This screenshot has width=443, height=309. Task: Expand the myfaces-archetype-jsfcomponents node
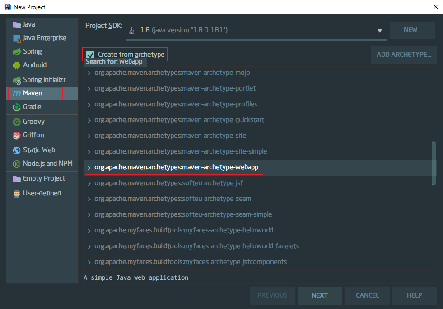click(89, 263)
